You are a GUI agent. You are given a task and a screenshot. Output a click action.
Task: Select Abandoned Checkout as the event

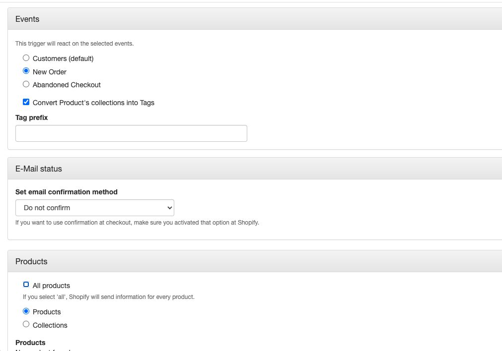click(26, 84)
